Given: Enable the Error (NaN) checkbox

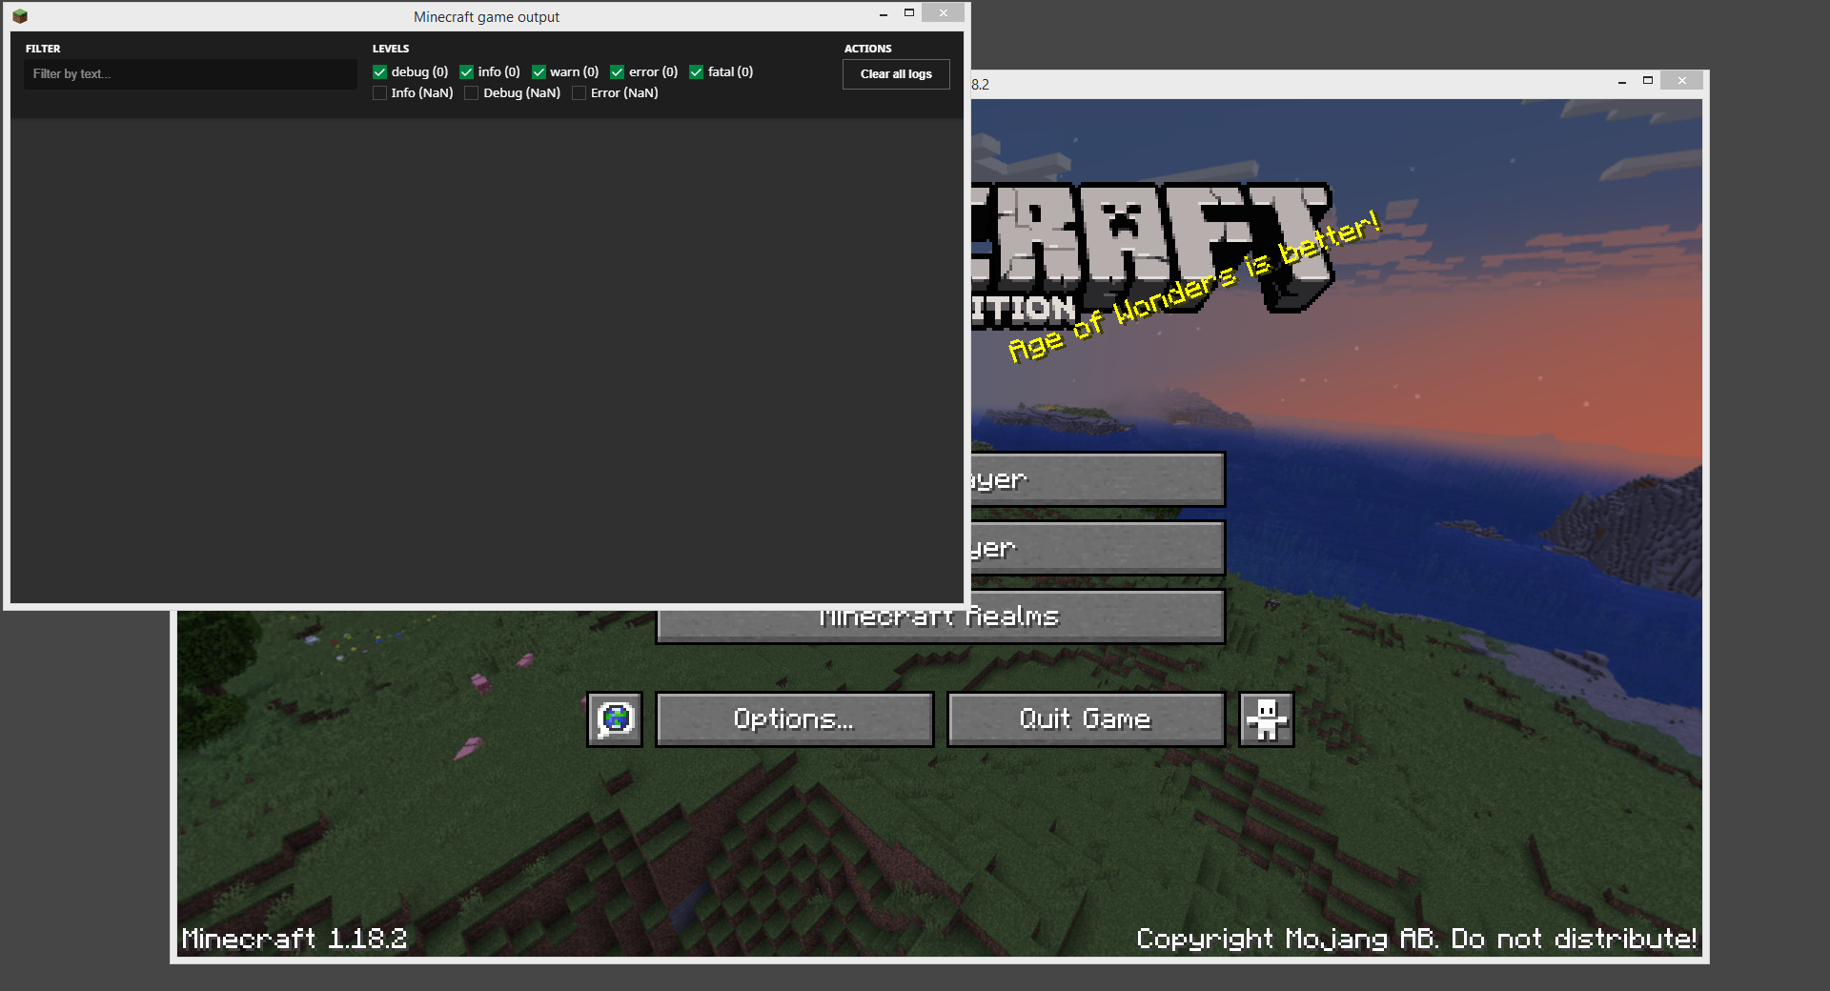Looking at the screenshot, I should 579,93.
